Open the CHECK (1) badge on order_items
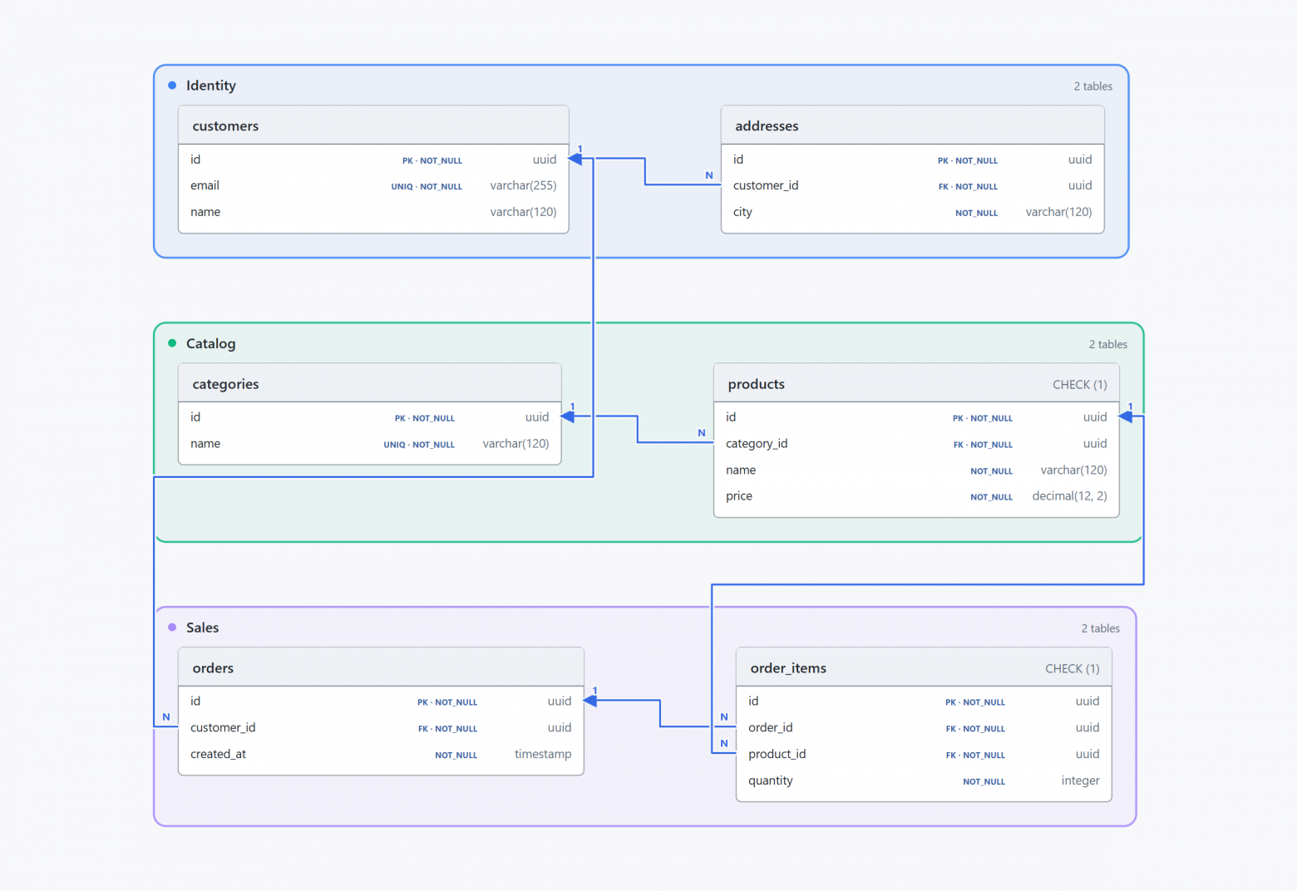The height and width of the screenshot is (891, 1297). click(1072, 669)
